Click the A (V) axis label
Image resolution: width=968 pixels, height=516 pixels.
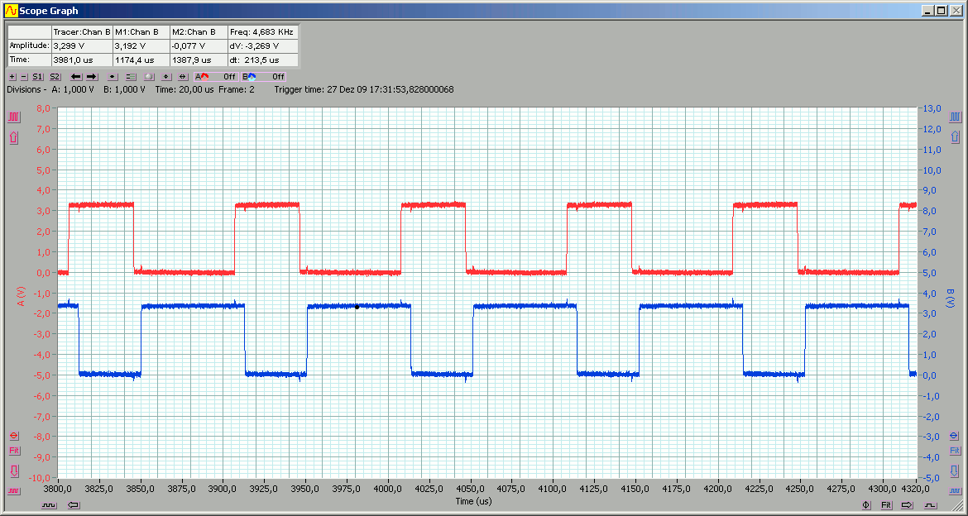21,296
